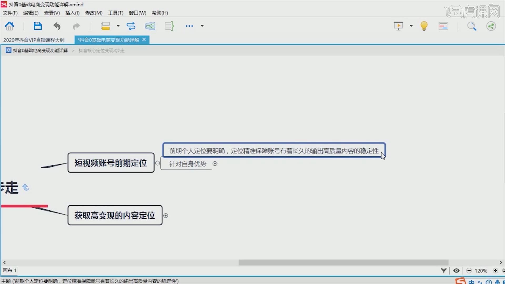Click the scroll right arrow
Screen dimensions: 505x284
coord(501,262)
